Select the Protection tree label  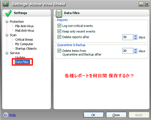coord(17,22)
